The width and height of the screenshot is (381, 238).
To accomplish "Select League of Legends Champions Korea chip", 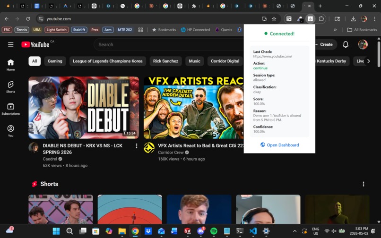I will tap(108, 61).
